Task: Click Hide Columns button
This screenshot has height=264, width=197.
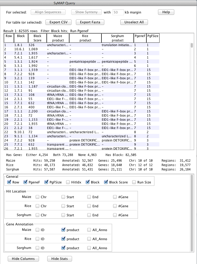Action: 23,259
